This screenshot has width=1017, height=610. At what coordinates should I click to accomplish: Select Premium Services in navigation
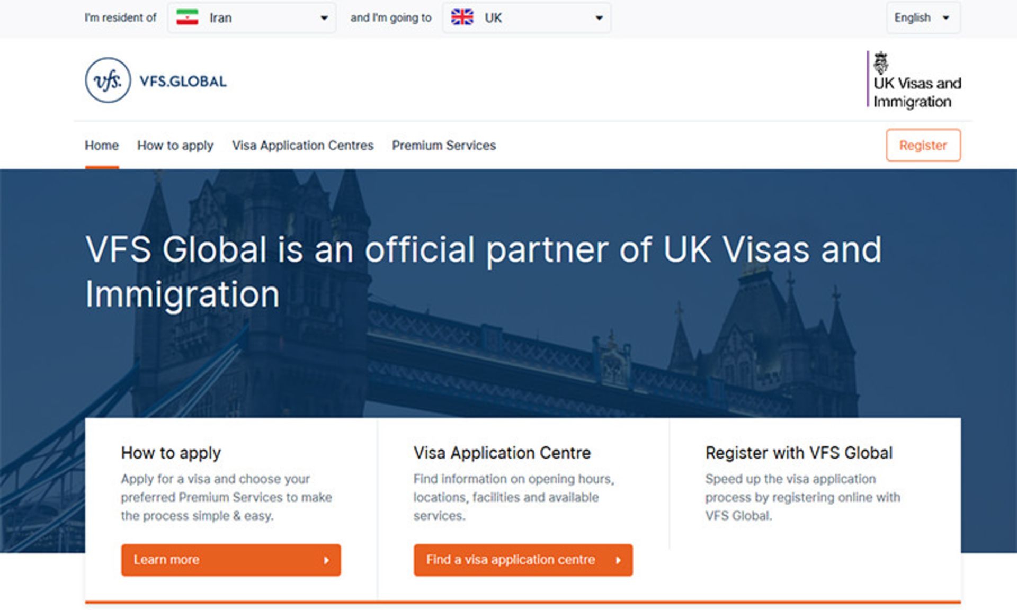(444, 145)
